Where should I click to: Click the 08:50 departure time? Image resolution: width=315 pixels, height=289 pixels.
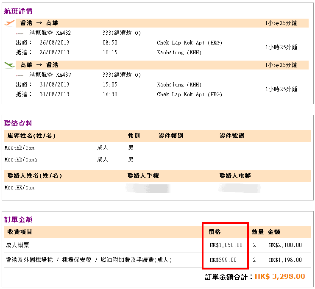click(x=110, y=43)
